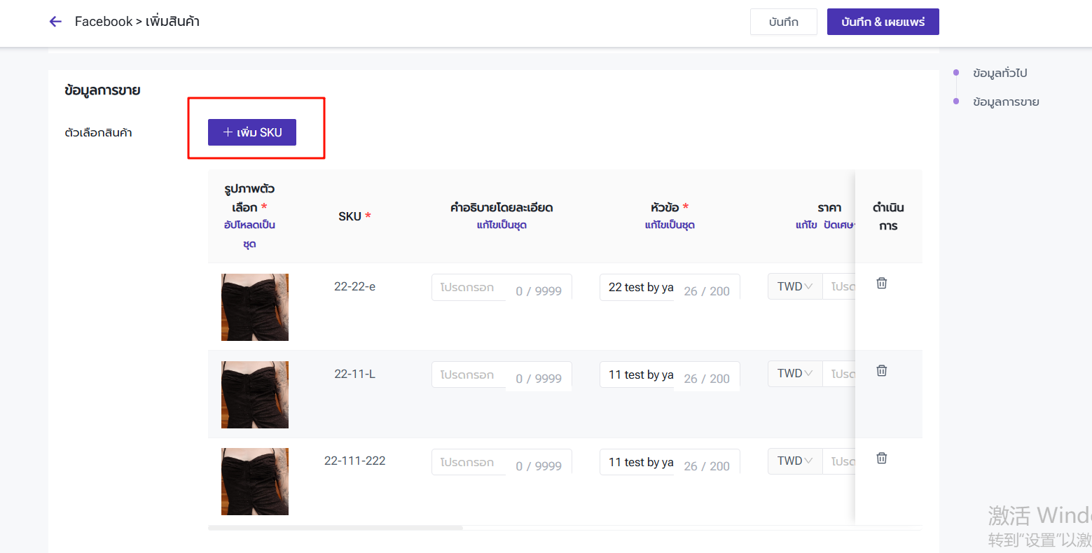Click บันทึก & เผยแพร่ publish button
This screenshot has height=553, width=1092.
[883, 22]
